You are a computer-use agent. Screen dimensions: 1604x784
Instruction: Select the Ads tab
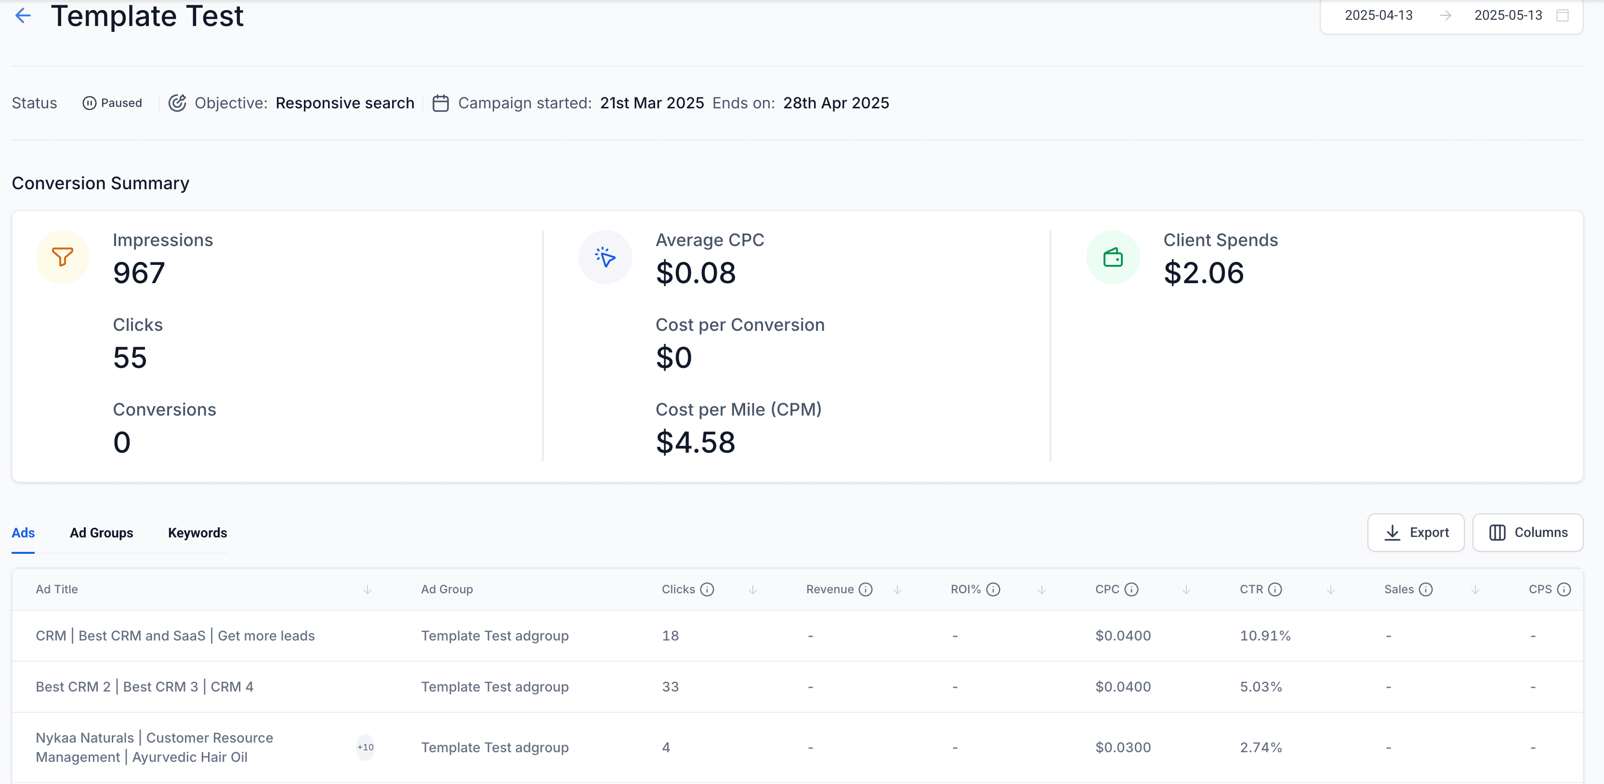(23, 533)
